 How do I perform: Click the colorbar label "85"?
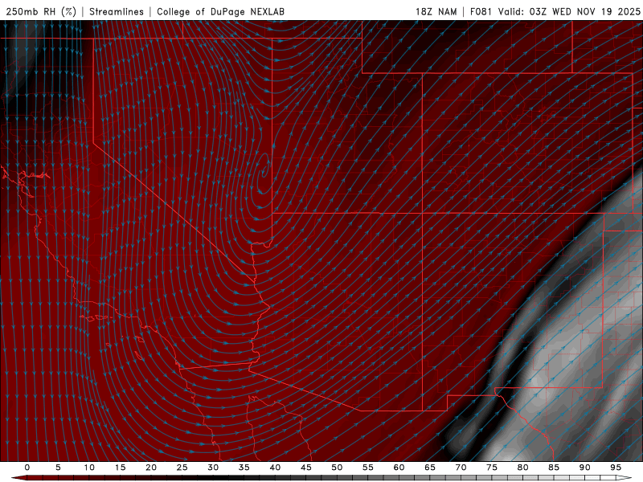tap(554, 468)
